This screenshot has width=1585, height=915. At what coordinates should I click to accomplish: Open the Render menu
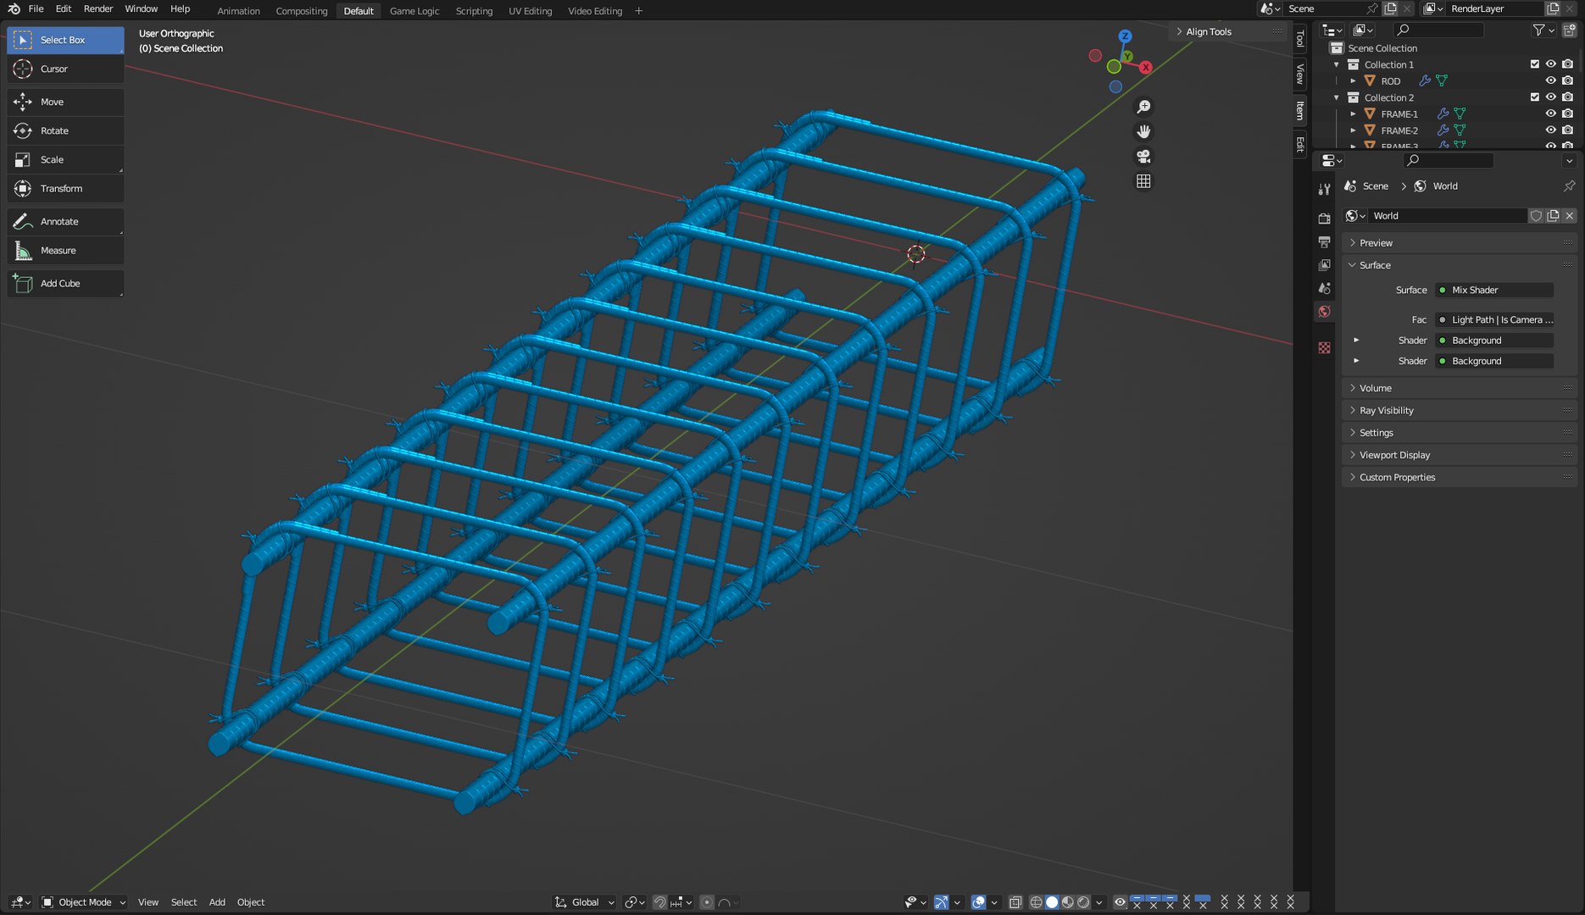98,8
